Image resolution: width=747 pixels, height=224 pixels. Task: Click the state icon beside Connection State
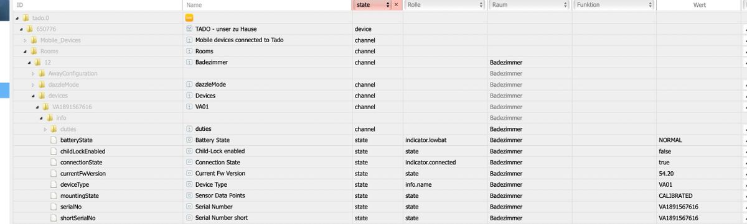click(x=189, y=163)
